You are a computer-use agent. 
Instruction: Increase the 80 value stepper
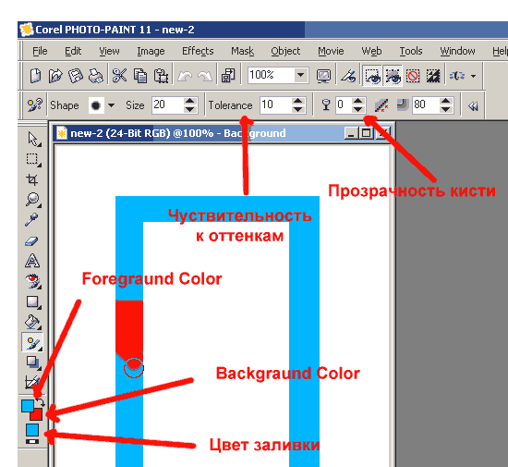(x=446, y=101)
